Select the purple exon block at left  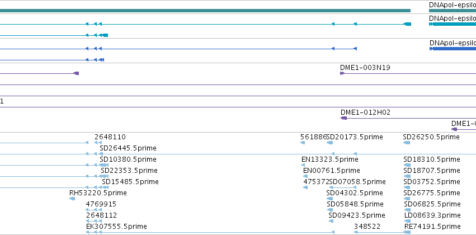coord(77,73)
